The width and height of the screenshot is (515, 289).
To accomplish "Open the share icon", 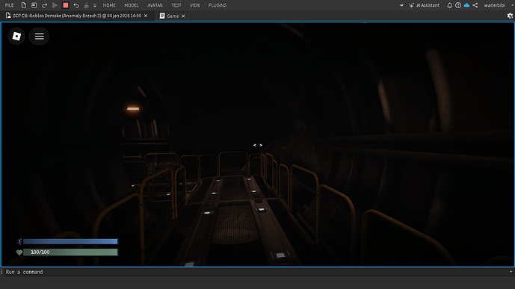I will tap(475, 5).
